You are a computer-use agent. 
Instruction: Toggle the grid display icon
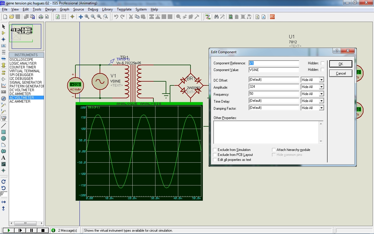(64, 17)
